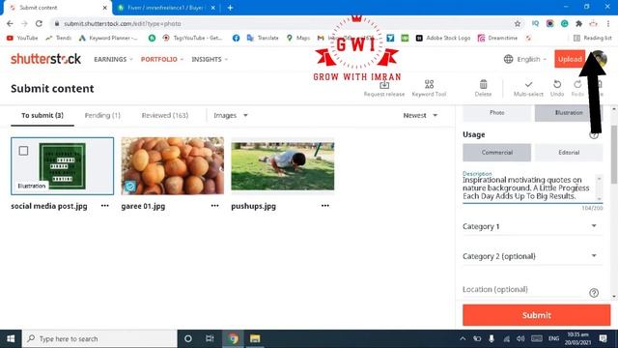Expand the Category 1 dropdown
The image size is (618, 348).
pos(532,226)
